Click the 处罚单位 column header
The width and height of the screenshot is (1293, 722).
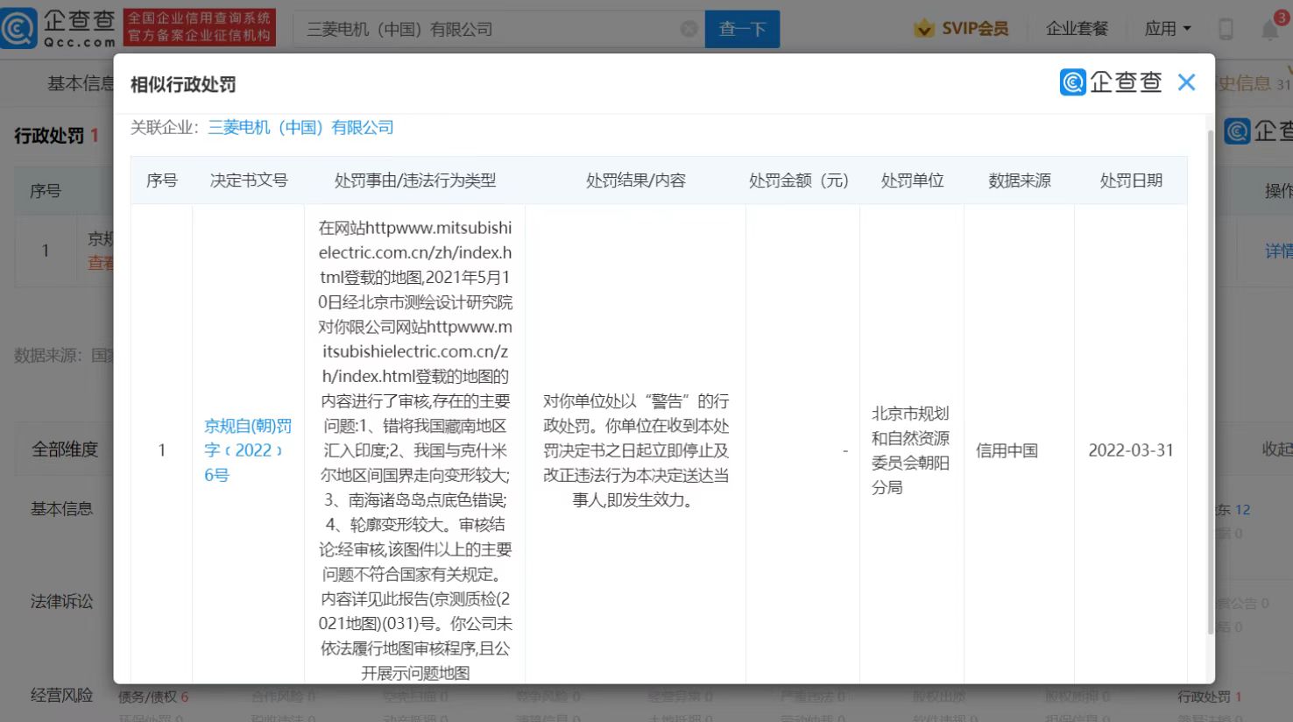pos(912,180)
